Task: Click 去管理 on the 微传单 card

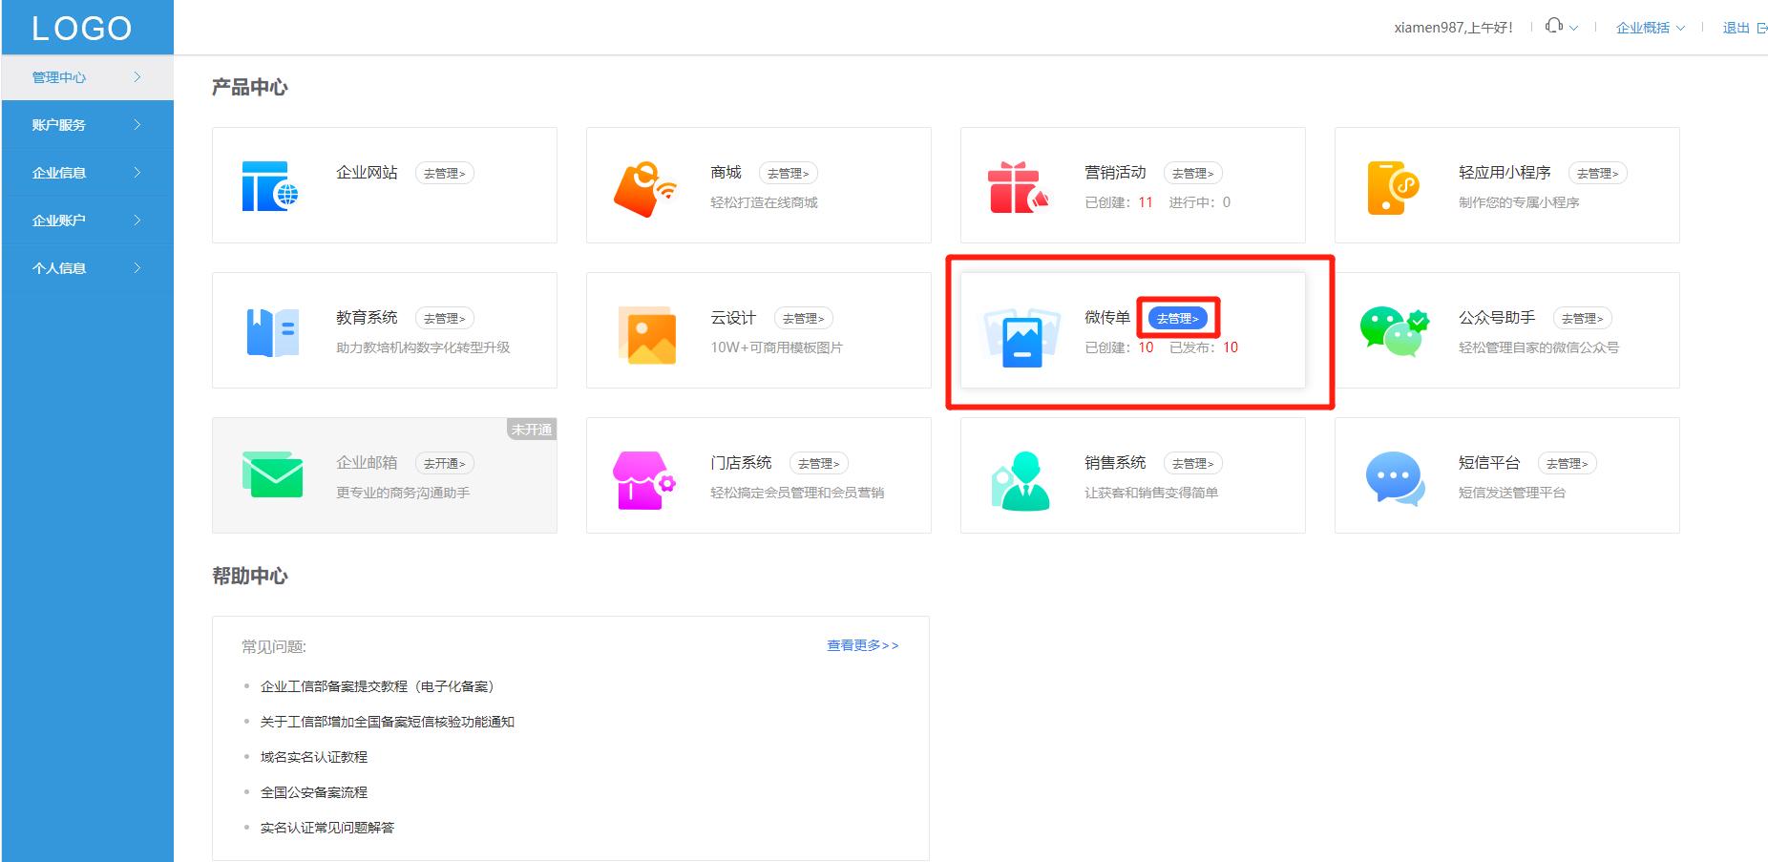Action: point(1178,317)
